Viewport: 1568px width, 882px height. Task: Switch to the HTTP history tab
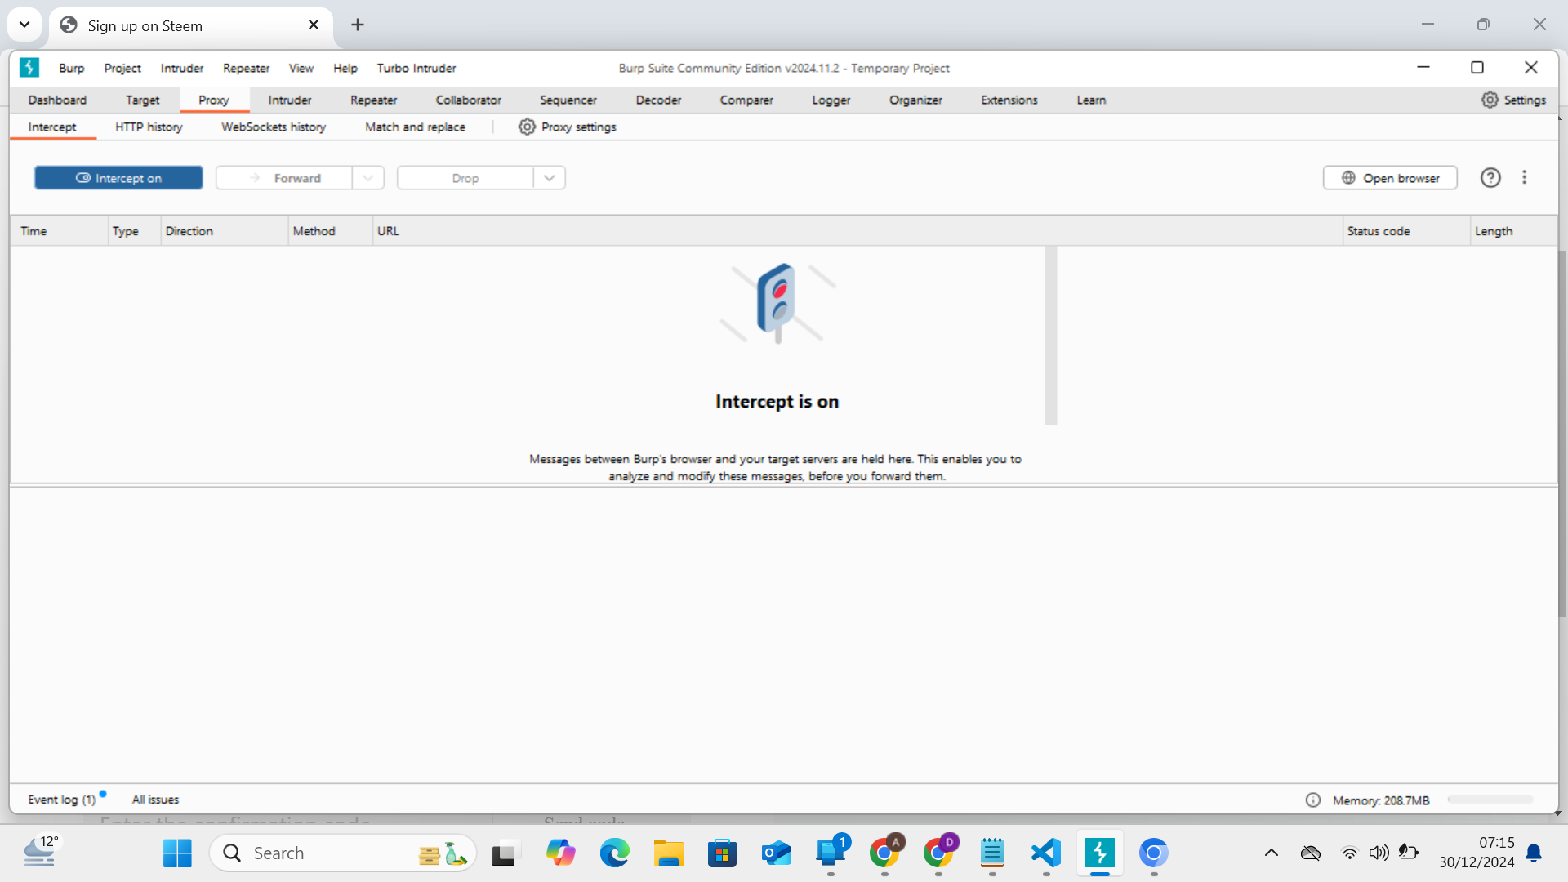pos(149,127)
